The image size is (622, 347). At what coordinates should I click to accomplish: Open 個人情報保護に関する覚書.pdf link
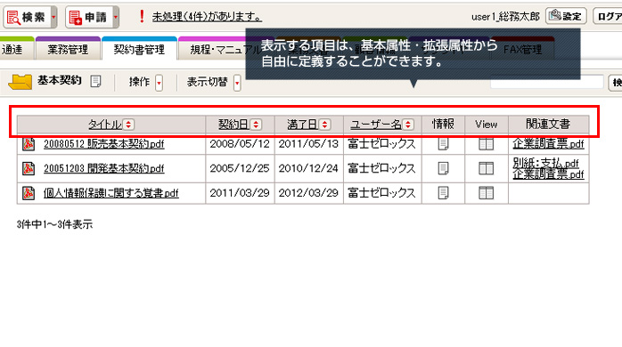tap(111, 193)
